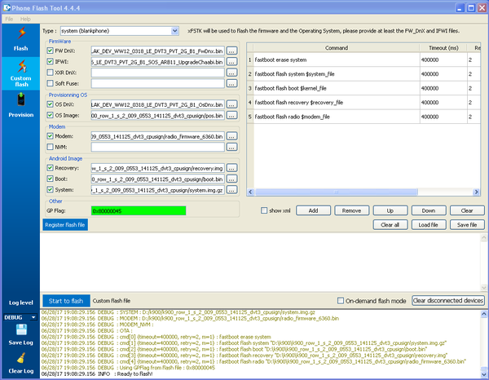This screenshot has height=380, width=489.
Task: Click the empty Soft Fuse path field
Action: coord(157,82)
